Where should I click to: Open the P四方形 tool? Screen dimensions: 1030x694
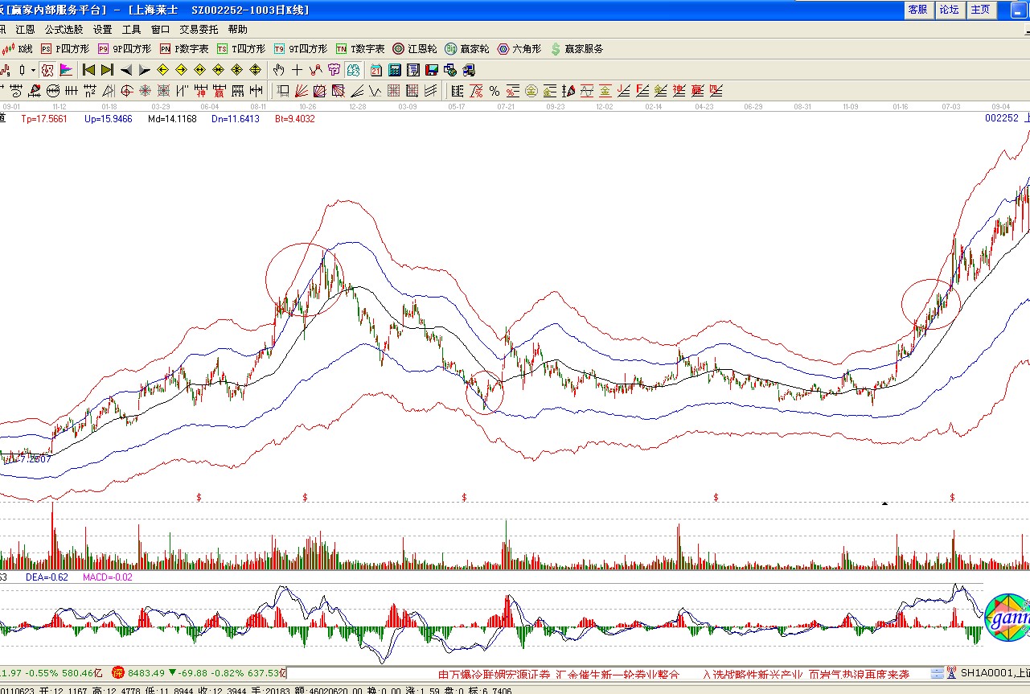[x=64, y=49]
